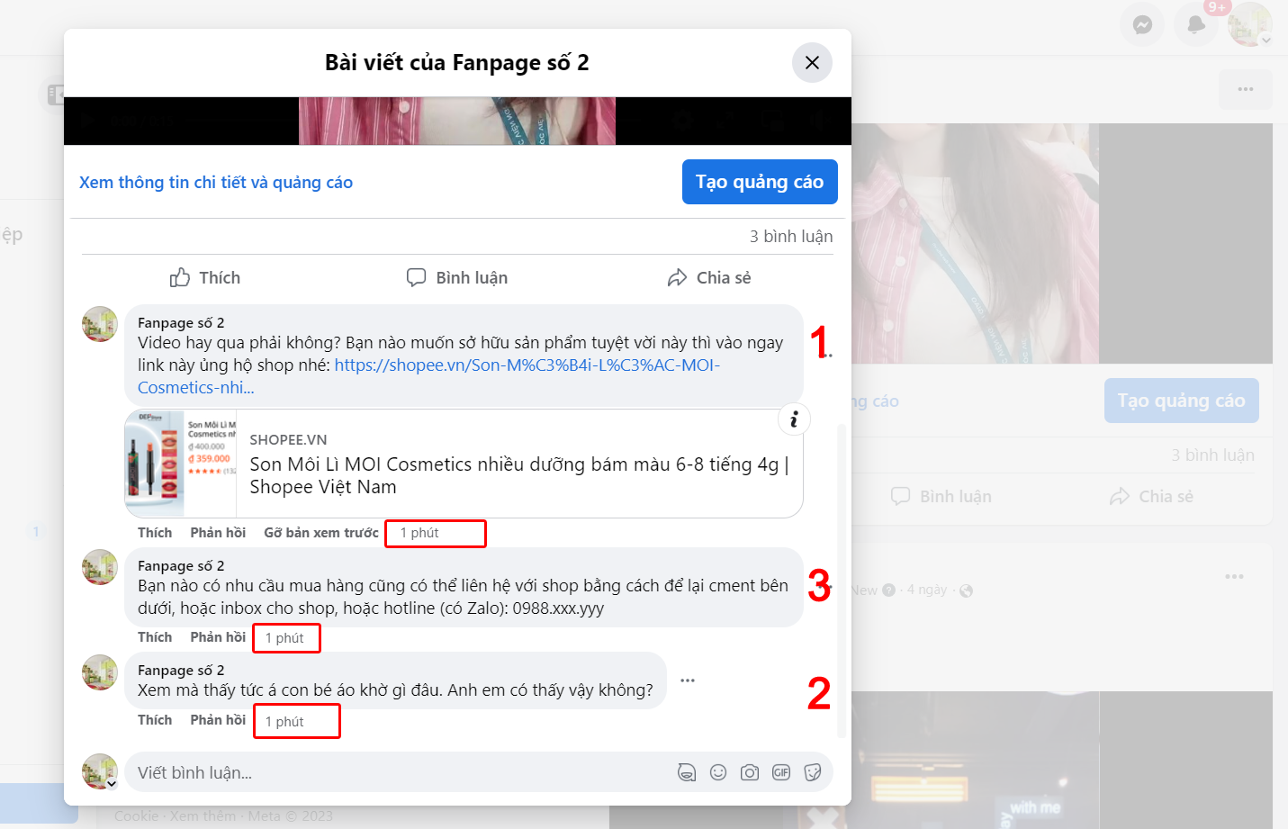This screenshot has height=829, width=1288.
Task: Like the first comment about Video hay
Action: pyautogui.click(x=155, y=533)
